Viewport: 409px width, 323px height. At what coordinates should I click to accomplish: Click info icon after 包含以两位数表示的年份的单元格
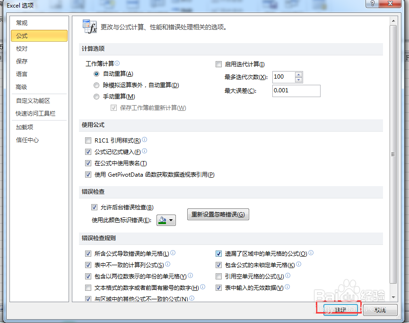[x=190, y=276]
